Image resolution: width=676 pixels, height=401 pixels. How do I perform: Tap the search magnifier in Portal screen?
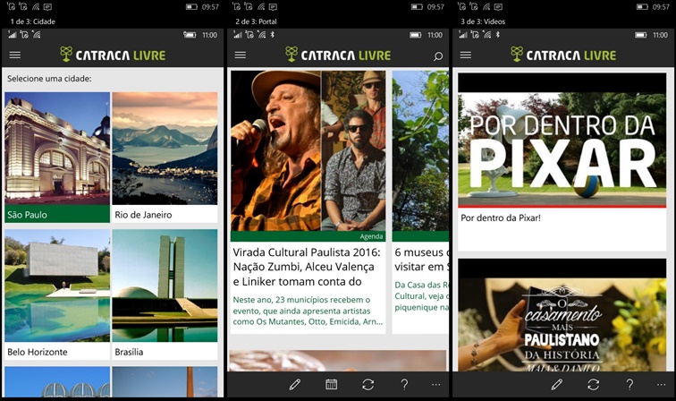[438, 56]
